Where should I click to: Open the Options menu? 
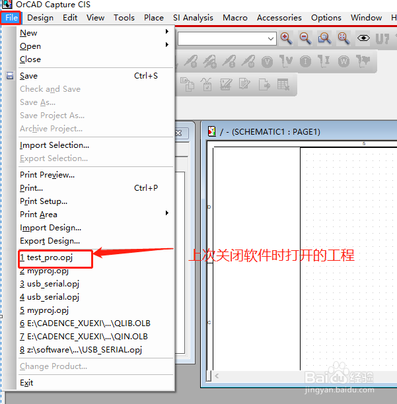(x=326, y=18)
